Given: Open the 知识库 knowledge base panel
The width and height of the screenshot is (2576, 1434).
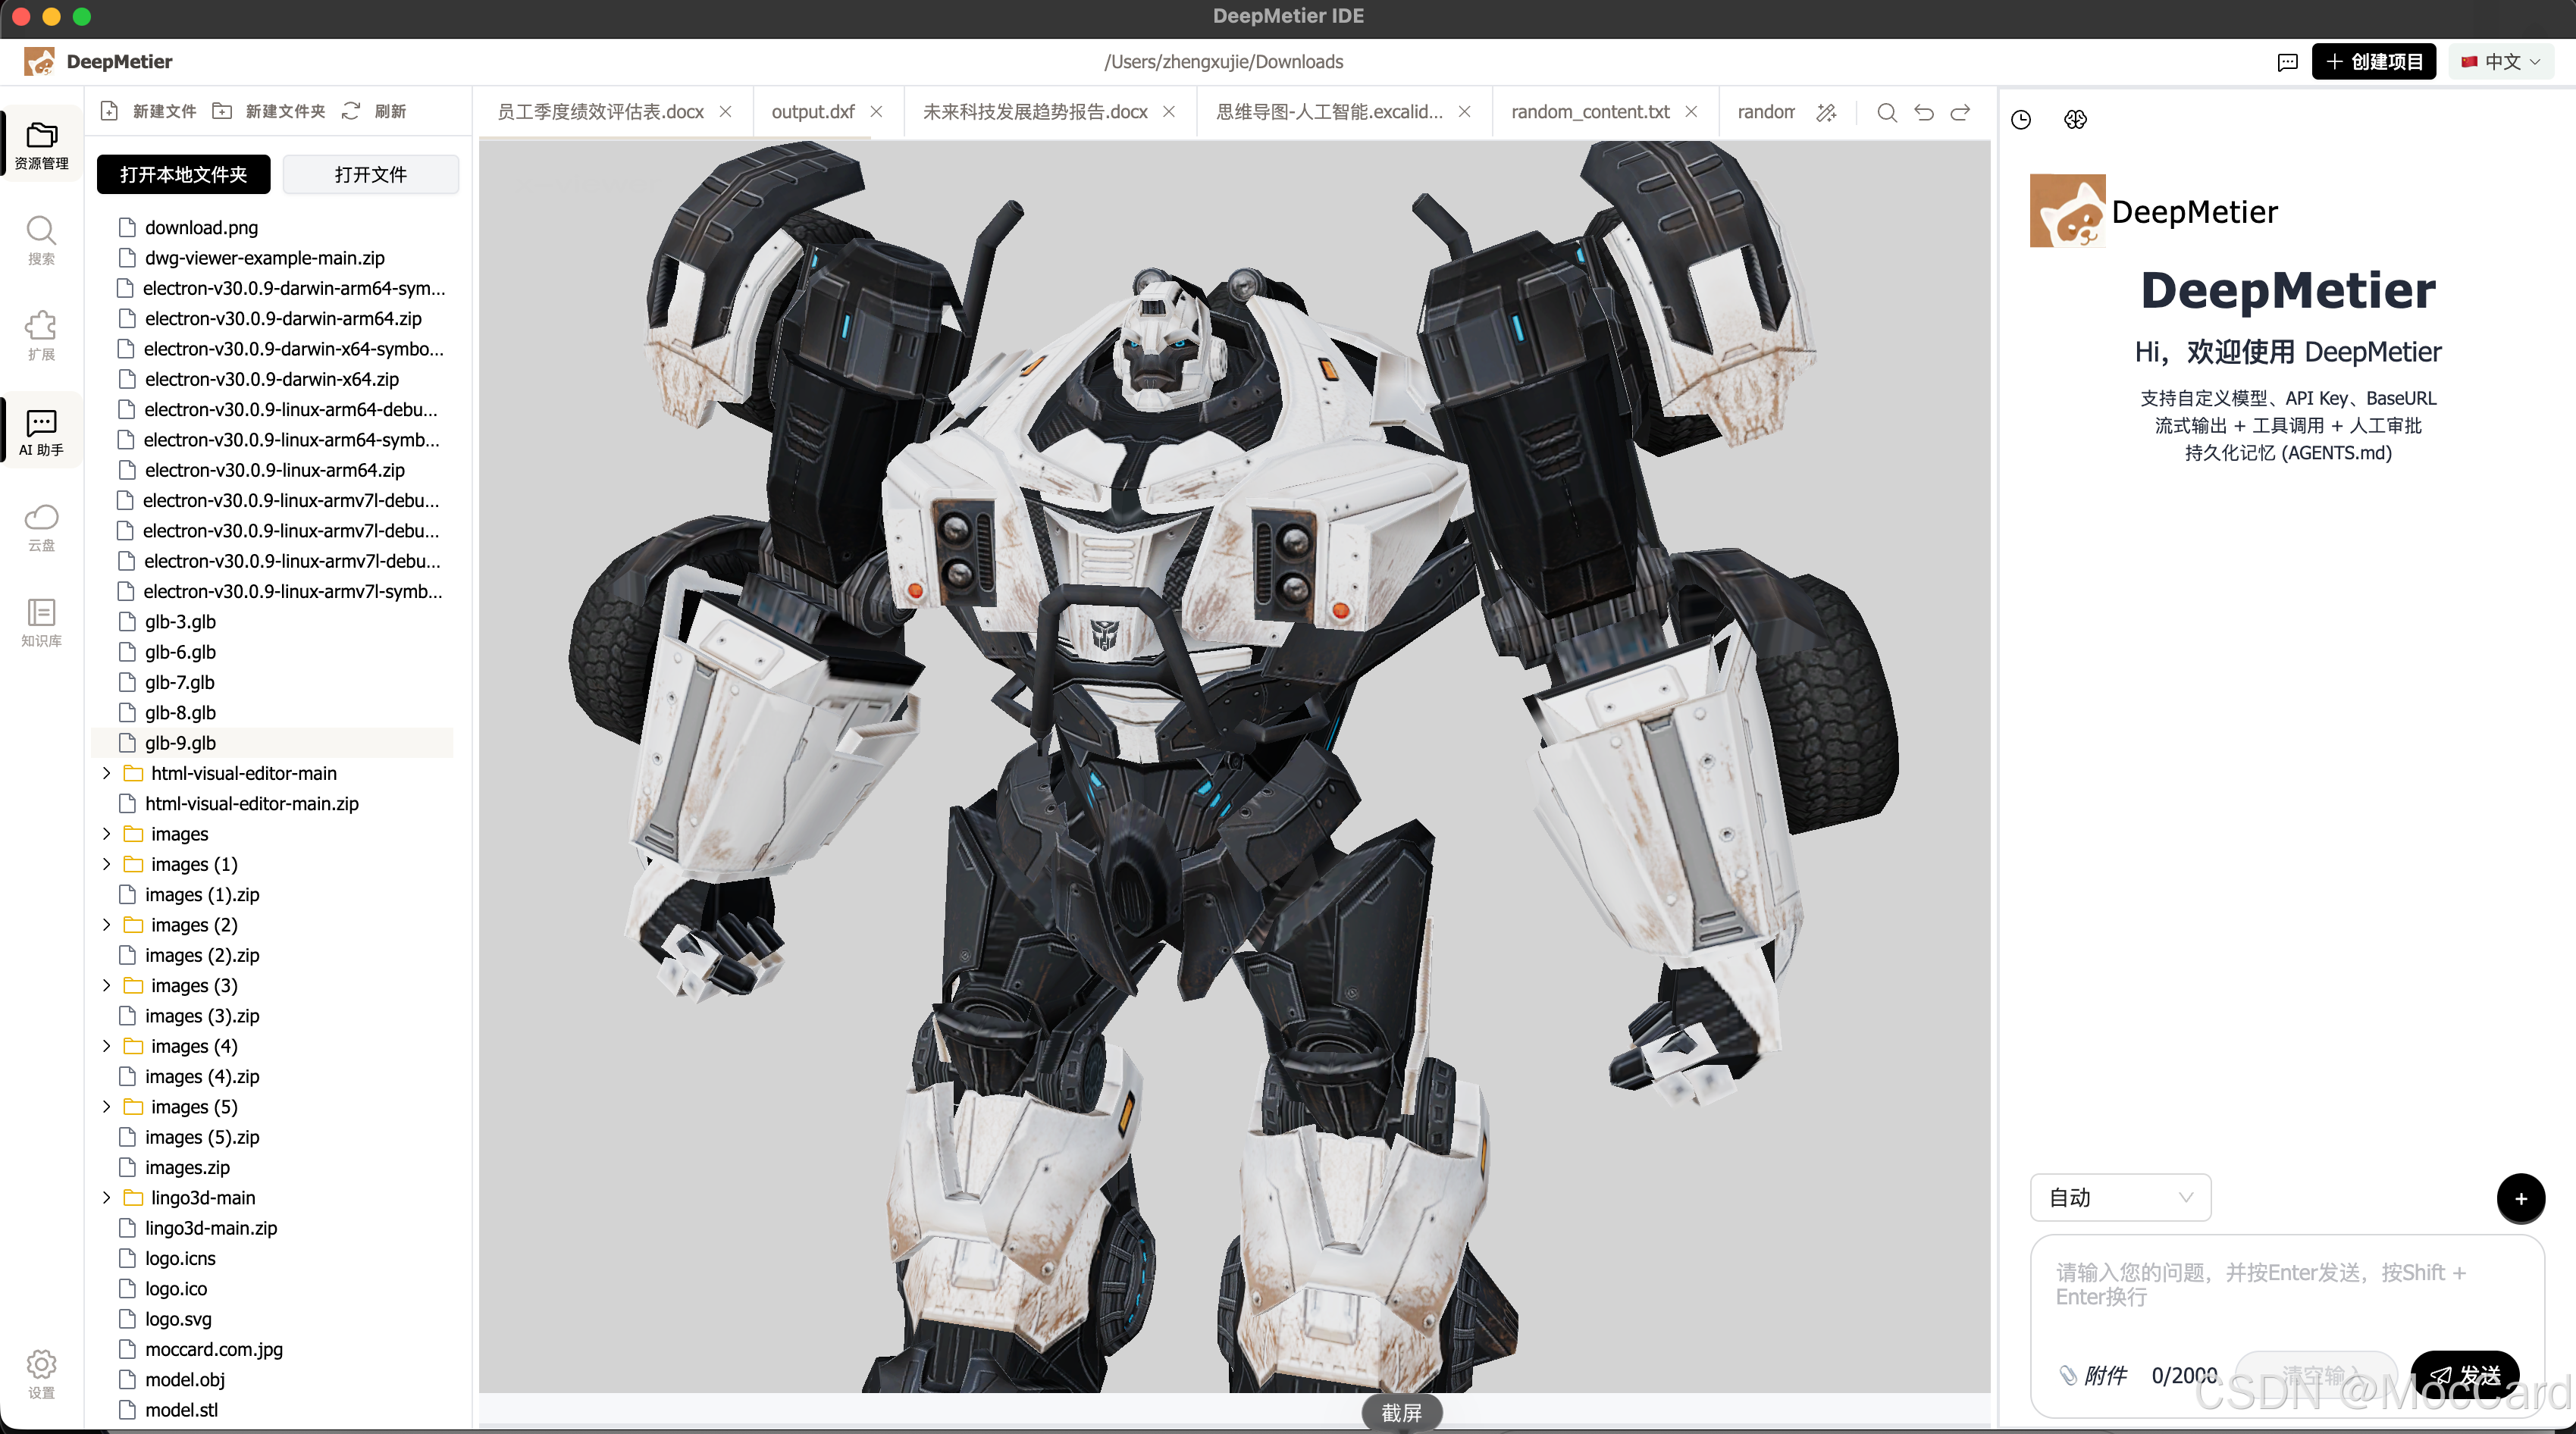Looking at the screenshot, I should [x=41, y=622].
